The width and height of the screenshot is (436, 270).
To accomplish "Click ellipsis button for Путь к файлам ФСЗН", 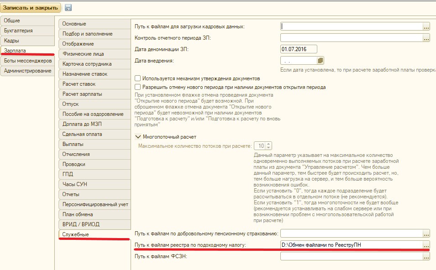I will 426,257.
